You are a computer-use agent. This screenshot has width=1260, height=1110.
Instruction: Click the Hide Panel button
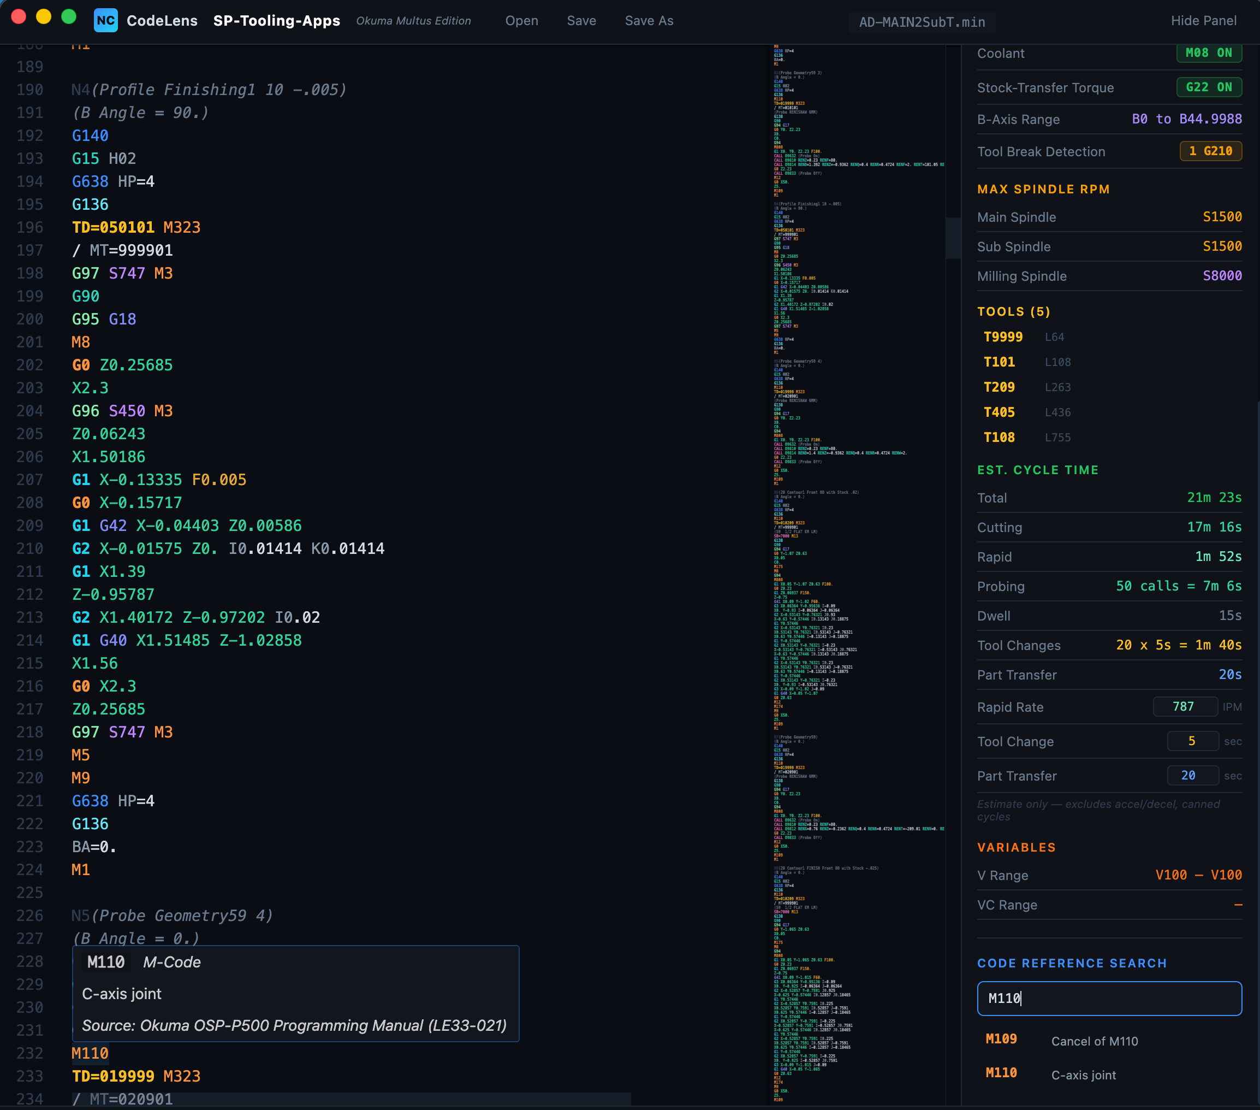(x=1203, y=20)
